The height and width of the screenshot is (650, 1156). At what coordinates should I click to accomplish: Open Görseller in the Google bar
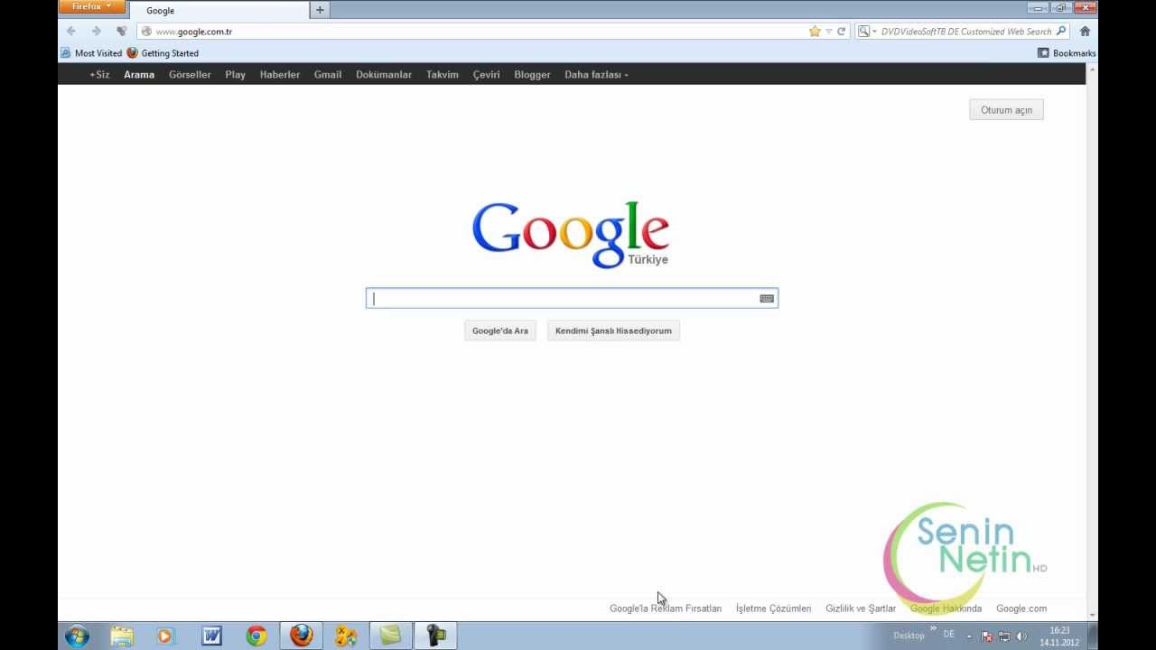[x=190, y=75]
